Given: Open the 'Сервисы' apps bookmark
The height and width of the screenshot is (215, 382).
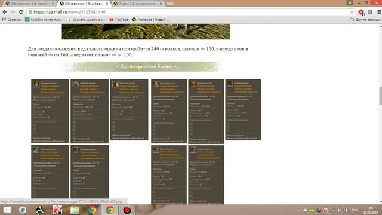Looking at the screenshot, I should click(x=12, y=20).
